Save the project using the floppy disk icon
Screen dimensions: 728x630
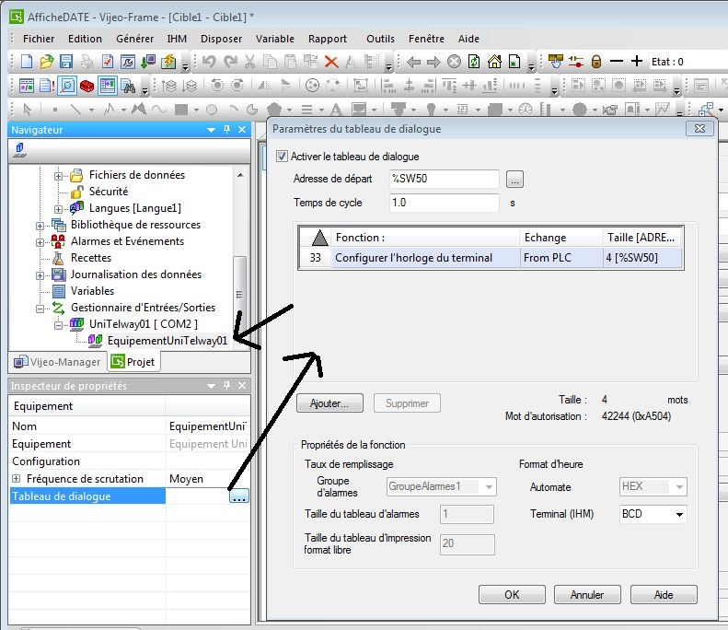pos(66,62)
